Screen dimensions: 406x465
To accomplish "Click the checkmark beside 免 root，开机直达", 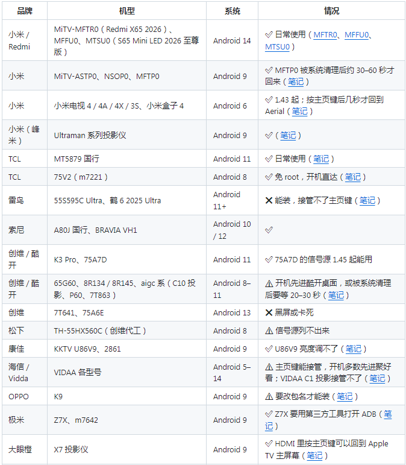I will pyautogui.click(x=269, y=177).
